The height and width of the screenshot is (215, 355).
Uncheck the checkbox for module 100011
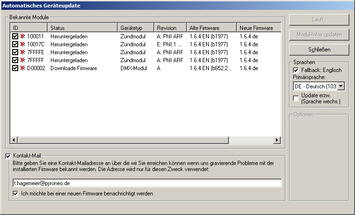[x=15, y=36]
